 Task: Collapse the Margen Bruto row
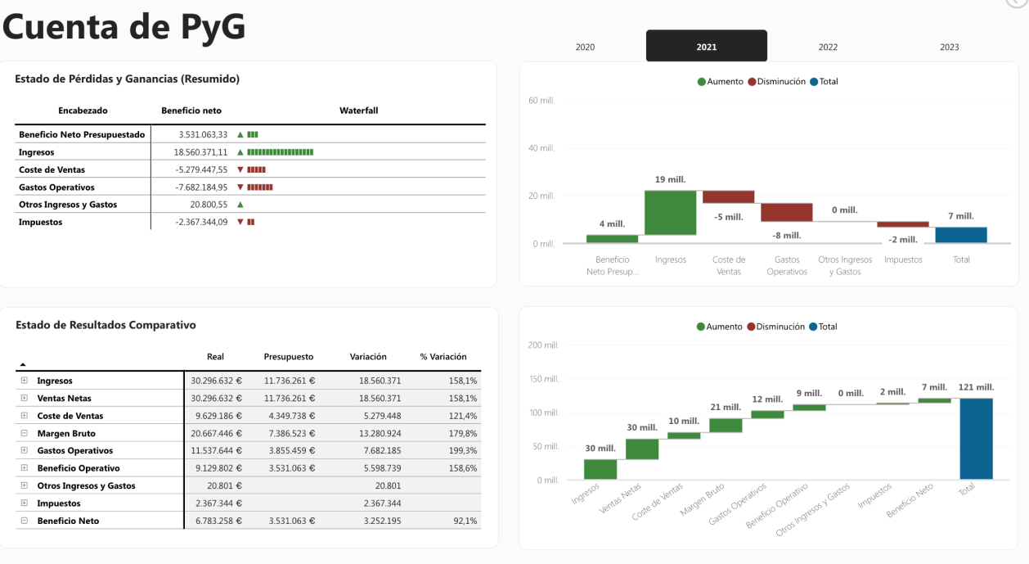[25, 433]
